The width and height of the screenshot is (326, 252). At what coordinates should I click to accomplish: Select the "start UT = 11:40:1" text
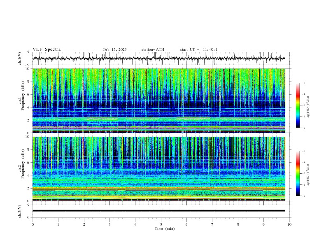click(199, 49)
